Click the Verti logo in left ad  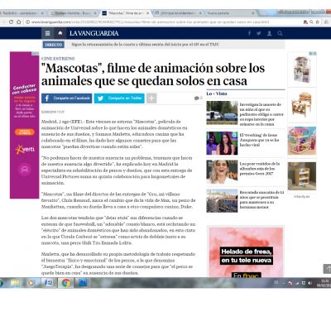[x=25, y=149]
